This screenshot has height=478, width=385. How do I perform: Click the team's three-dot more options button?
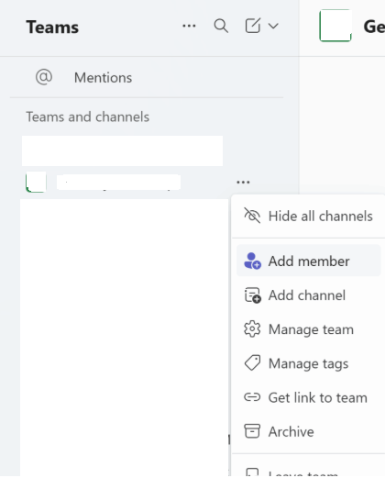tap(243, 183)
